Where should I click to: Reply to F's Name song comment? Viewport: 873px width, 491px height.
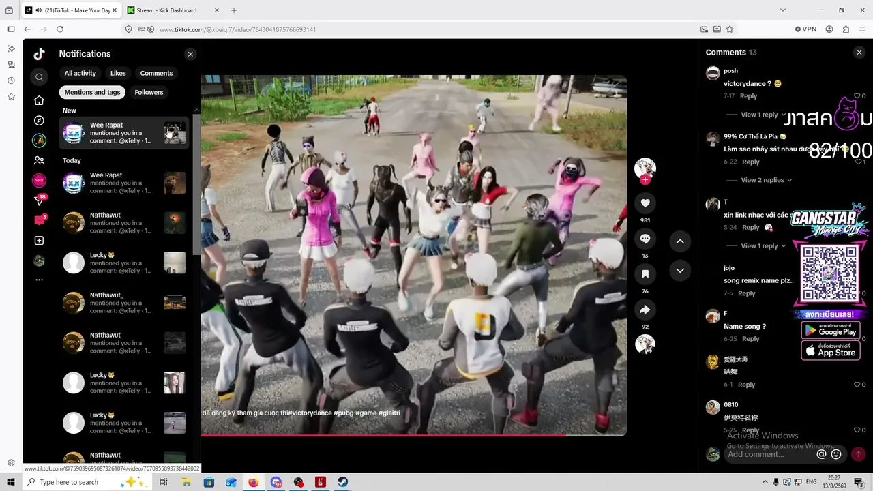(750, 339)
